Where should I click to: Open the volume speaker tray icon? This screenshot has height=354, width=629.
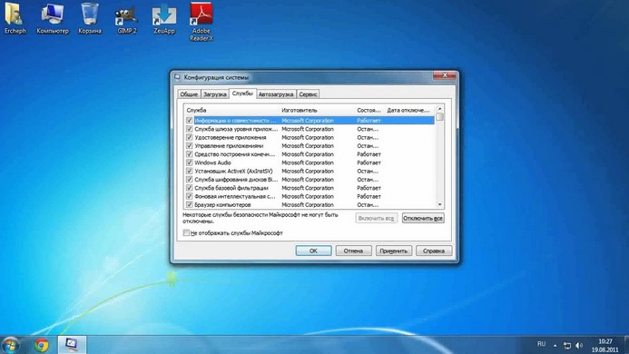579,345
